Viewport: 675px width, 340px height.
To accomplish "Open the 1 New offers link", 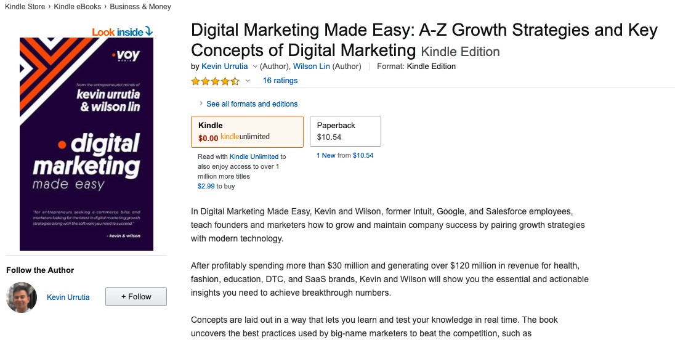I will pos(326,155).
